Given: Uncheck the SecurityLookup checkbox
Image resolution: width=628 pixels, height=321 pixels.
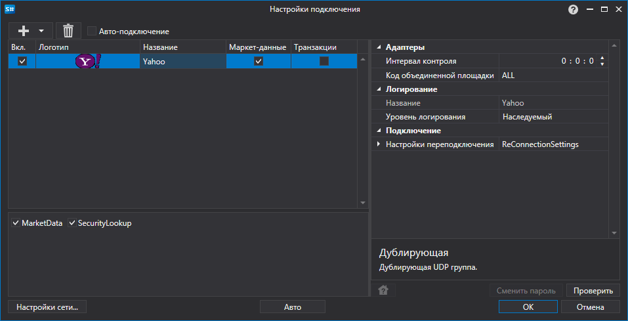Looking at the screenshot, I should 72,223.
